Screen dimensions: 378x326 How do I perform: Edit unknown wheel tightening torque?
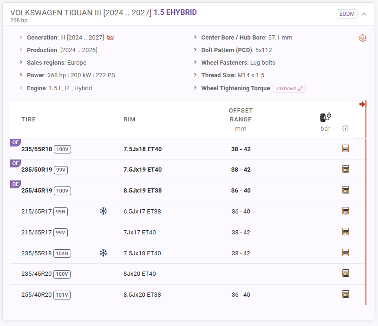289,88
